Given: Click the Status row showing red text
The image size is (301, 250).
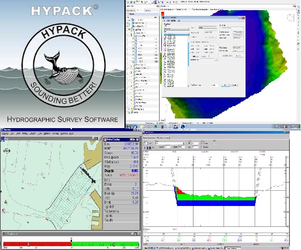Looking at the screenshot, I should tap(121, 175).
